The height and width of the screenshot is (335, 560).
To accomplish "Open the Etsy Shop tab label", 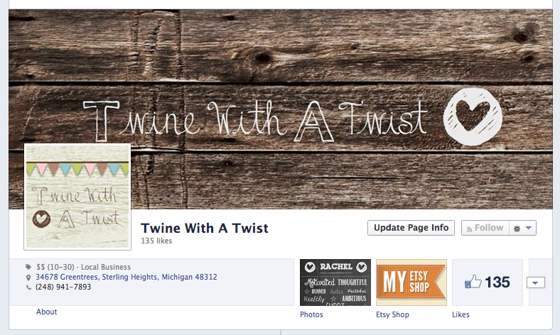I will [392, 314].
